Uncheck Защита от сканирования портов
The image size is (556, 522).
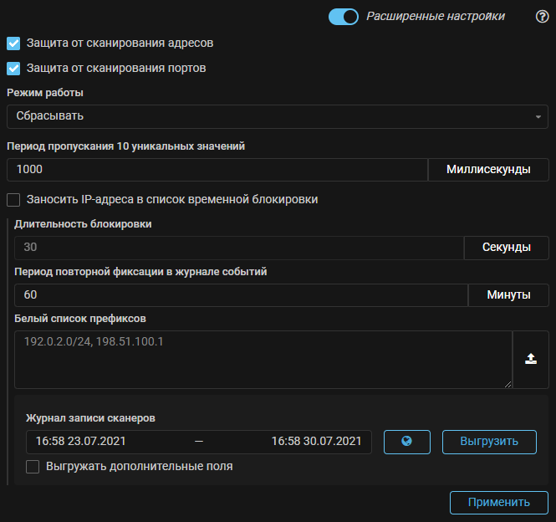tap(13, 68)
